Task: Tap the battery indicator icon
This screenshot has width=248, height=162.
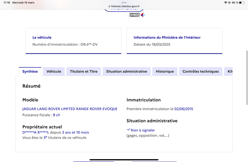Action: pos(242,2)
